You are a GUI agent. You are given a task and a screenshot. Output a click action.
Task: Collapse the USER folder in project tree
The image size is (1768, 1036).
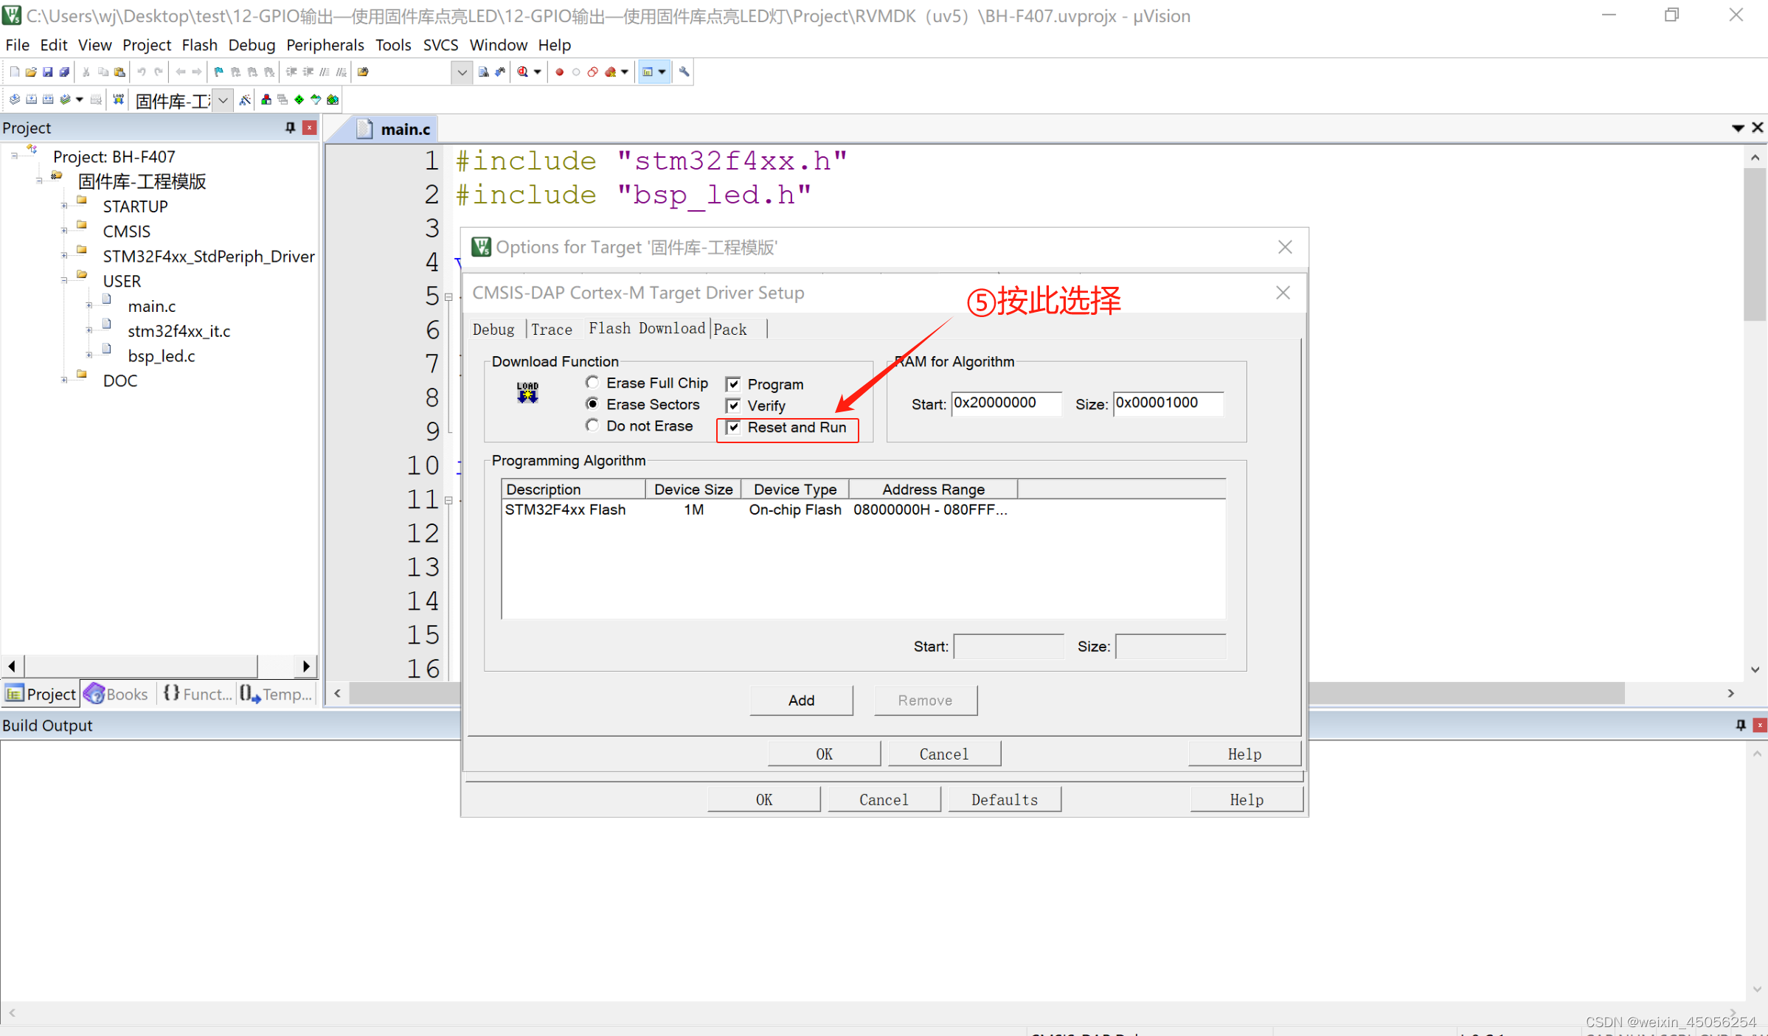[x=64, y=281]
